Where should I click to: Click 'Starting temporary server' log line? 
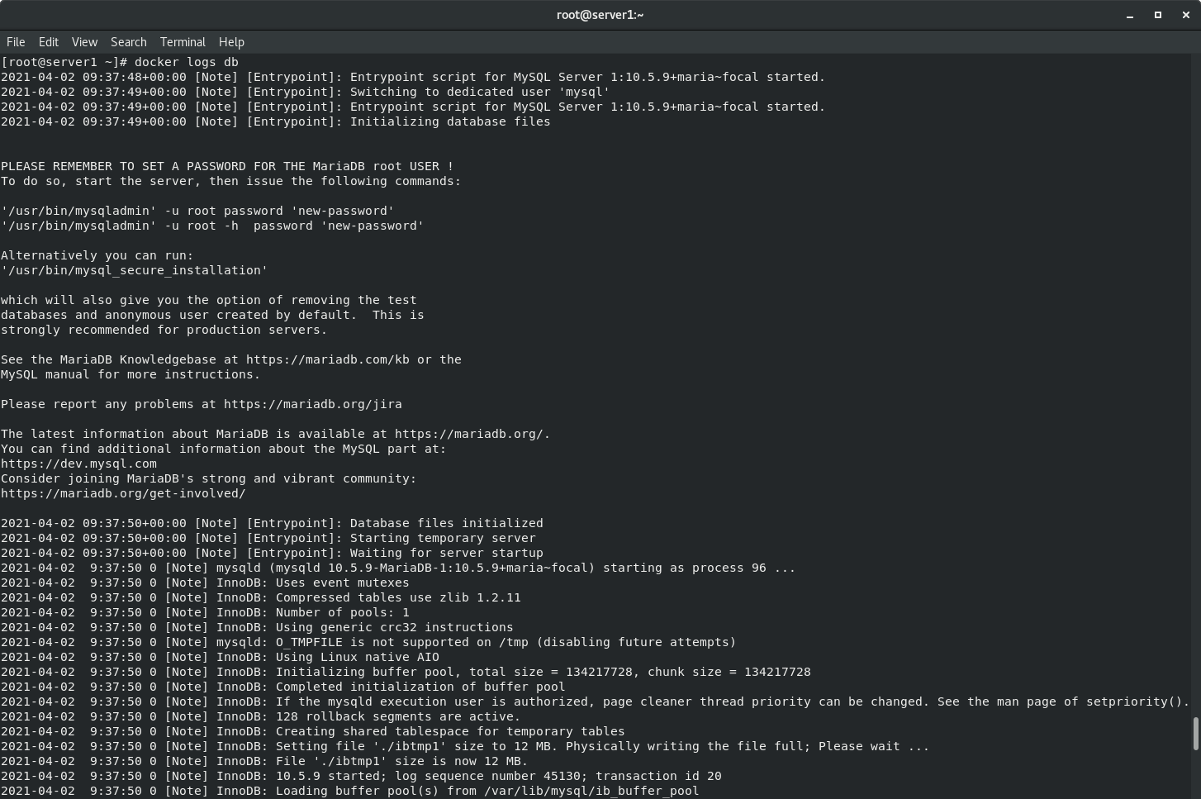tap(268, 538)
